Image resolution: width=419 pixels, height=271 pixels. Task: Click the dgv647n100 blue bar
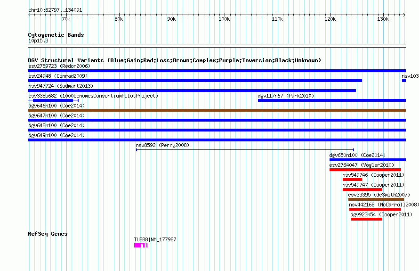[217, 120]
